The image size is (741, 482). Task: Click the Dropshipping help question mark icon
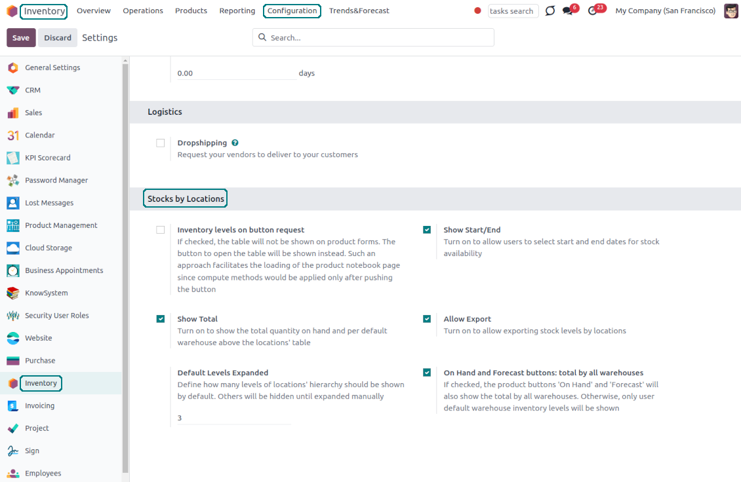[x=235, y=143]
